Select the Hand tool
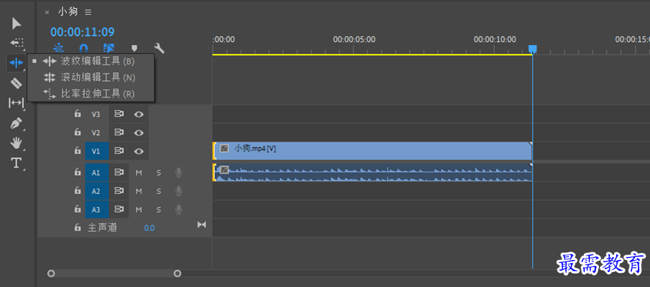 tap(17, 143)
